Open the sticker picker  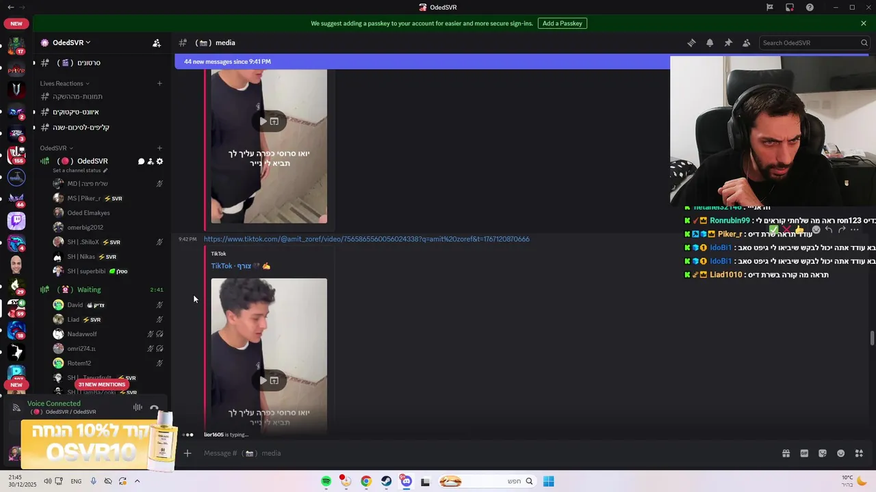click(x=823, y=453)
